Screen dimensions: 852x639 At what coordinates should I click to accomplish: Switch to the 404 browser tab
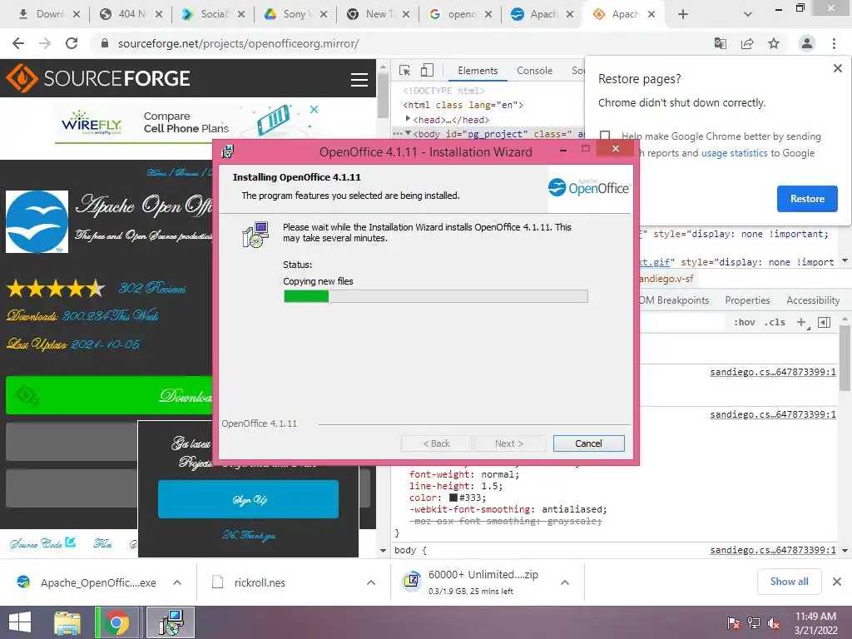click(x=131, y=14)
